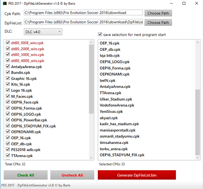Toggle OEP16_PowerBar.cpk checkbox

[x=8, y=120]
